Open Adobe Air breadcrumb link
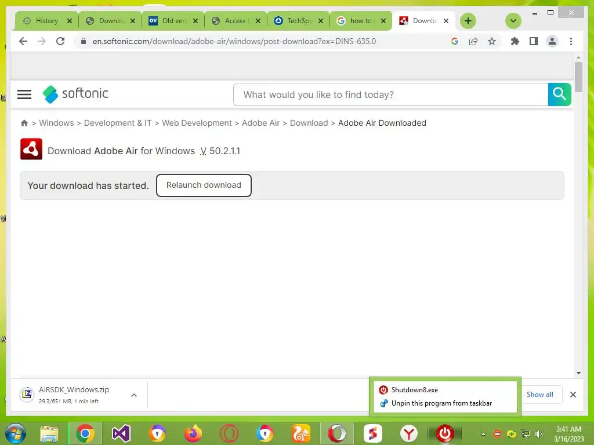 pyautogui.click(x=260, y=123)
